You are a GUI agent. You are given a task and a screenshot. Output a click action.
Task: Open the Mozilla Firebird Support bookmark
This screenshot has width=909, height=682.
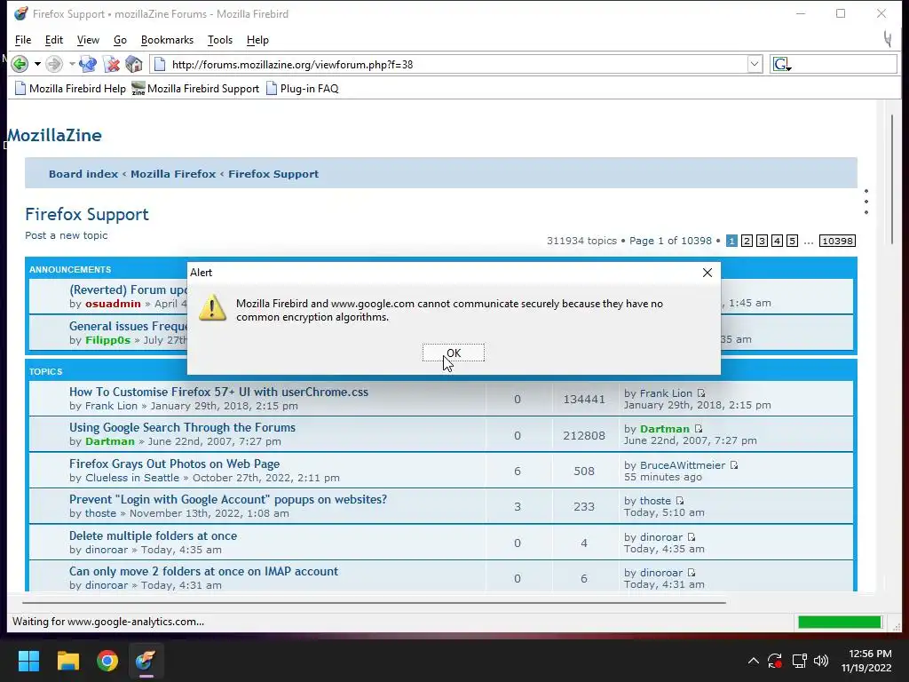click(195, 89)
